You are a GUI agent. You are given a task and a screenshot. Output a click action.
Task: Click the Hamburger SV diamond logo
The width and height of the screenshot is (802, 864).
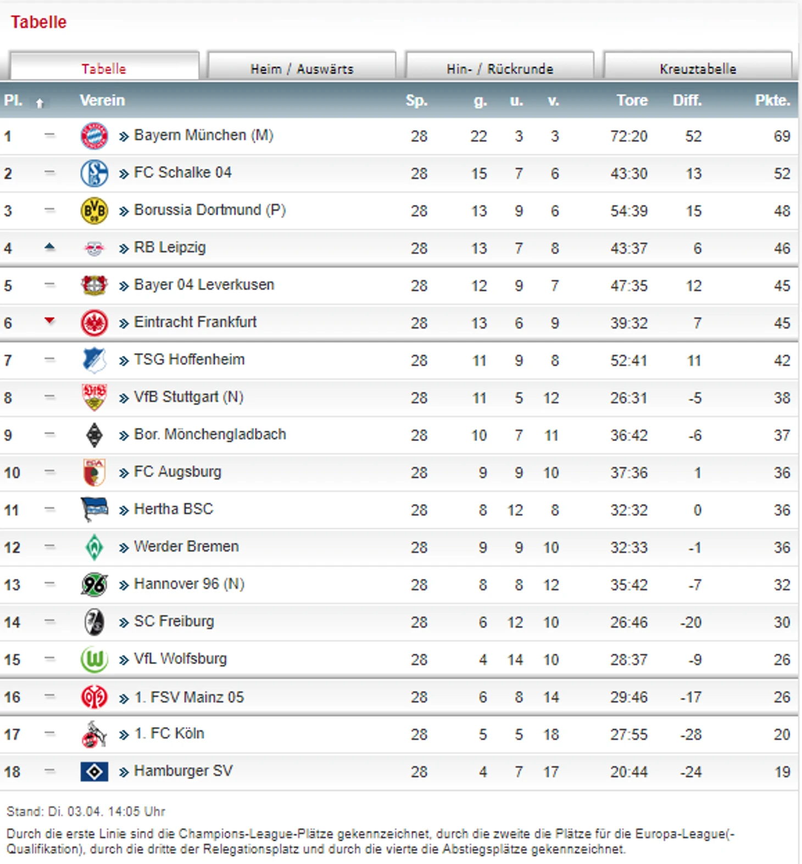pos(94,772)
